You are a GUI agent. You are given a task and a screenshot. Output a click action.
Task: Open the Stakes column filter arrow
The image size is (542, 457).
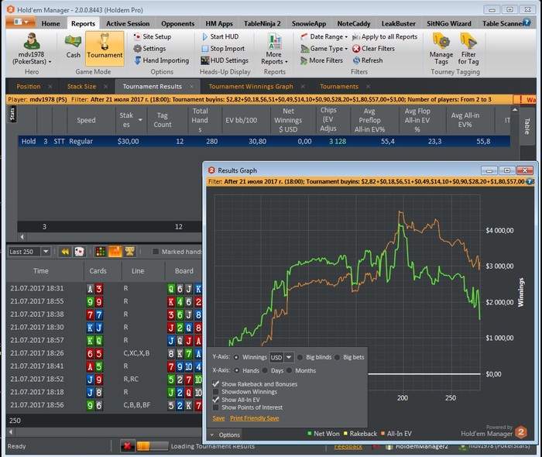click(140, 120)
